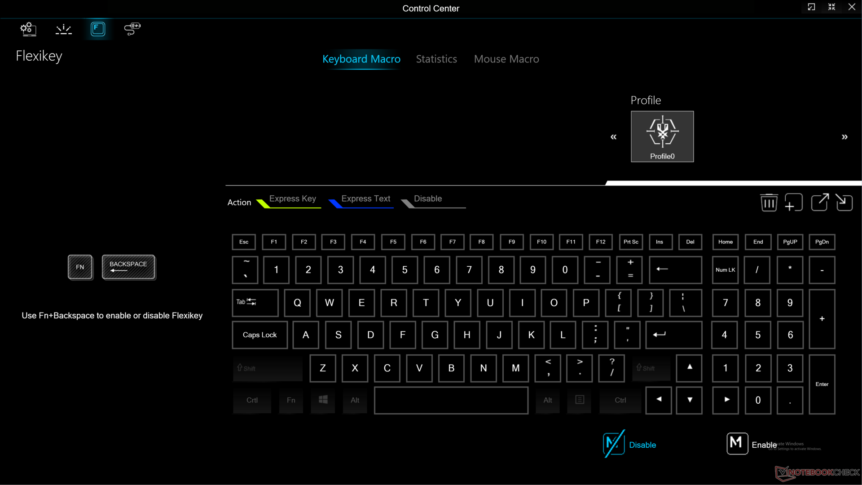Select the Flexikey icon in top bar
This screenshot has height=485, width=862.
coord(98,29)
